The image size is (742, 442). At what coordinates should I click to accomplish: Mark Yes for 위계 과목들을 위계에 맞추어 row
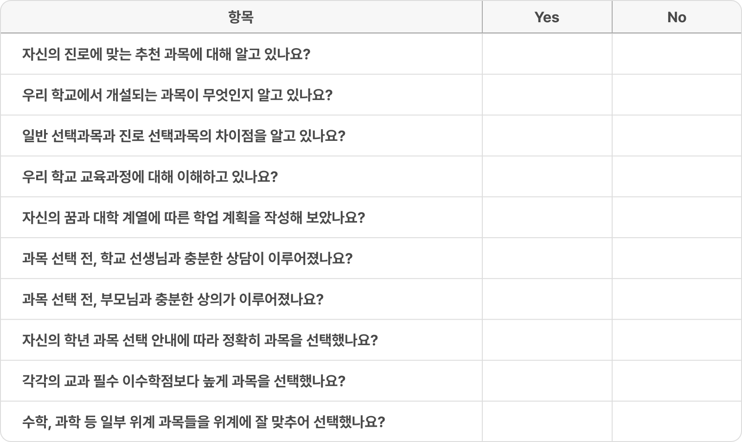(547, 422)
